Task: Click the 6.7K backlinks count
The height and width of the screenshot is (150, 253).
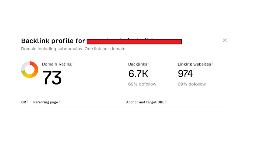Action: pos(138,74)
